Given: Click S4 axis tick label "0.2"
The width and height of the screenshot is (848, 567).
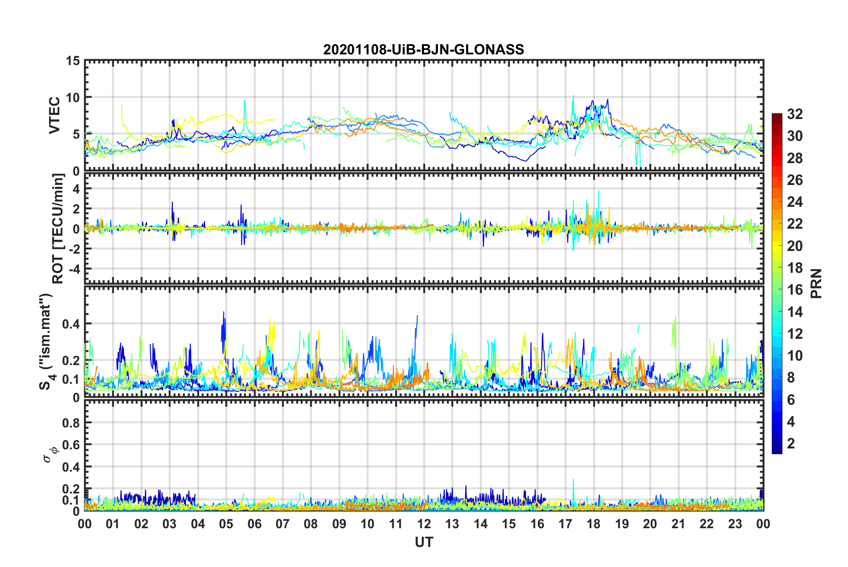Looking at the screenshot, I should [x=71, y=361].
